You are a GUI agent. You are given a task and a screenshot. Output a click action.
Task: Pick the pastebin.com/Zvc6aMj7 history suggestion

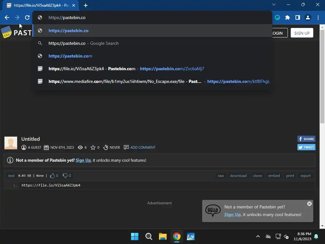(x=152, y=69)
